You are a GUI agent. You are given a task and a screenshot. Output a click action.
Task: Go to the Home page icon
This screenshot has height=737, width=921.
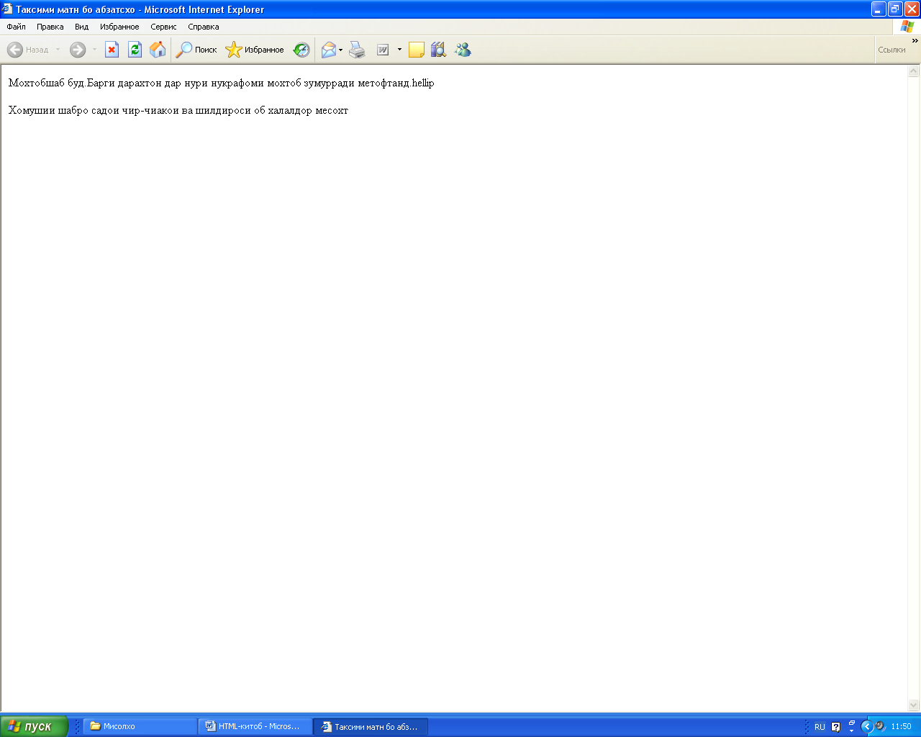(158, 50)
